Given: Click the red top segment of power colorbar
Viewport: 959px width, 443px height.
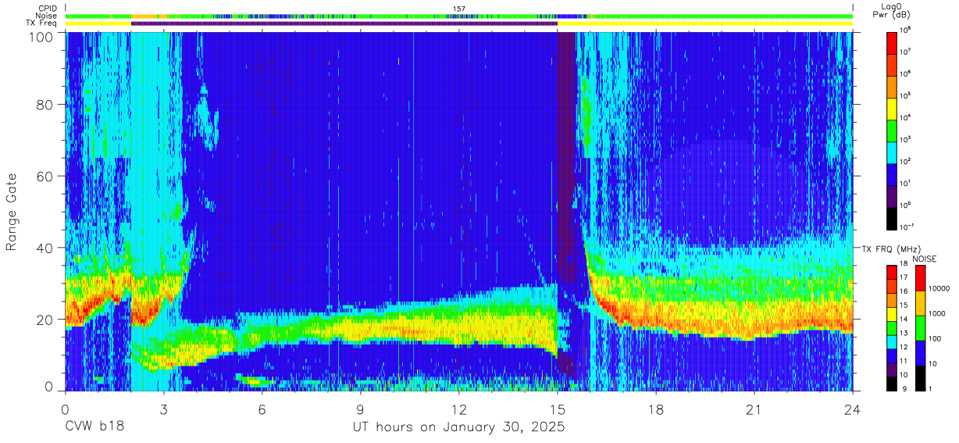Looking at the screenshot, I should click(x=893, y=42).
